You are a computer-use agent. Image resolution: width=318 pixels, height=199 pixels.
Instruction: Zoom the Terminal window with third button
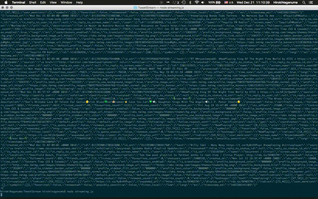[12, 8]
